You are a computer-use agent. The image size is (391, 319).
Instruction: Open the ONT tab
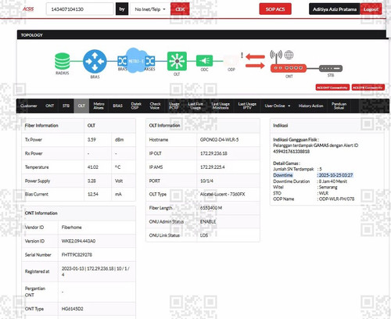(x=49, y=106)
